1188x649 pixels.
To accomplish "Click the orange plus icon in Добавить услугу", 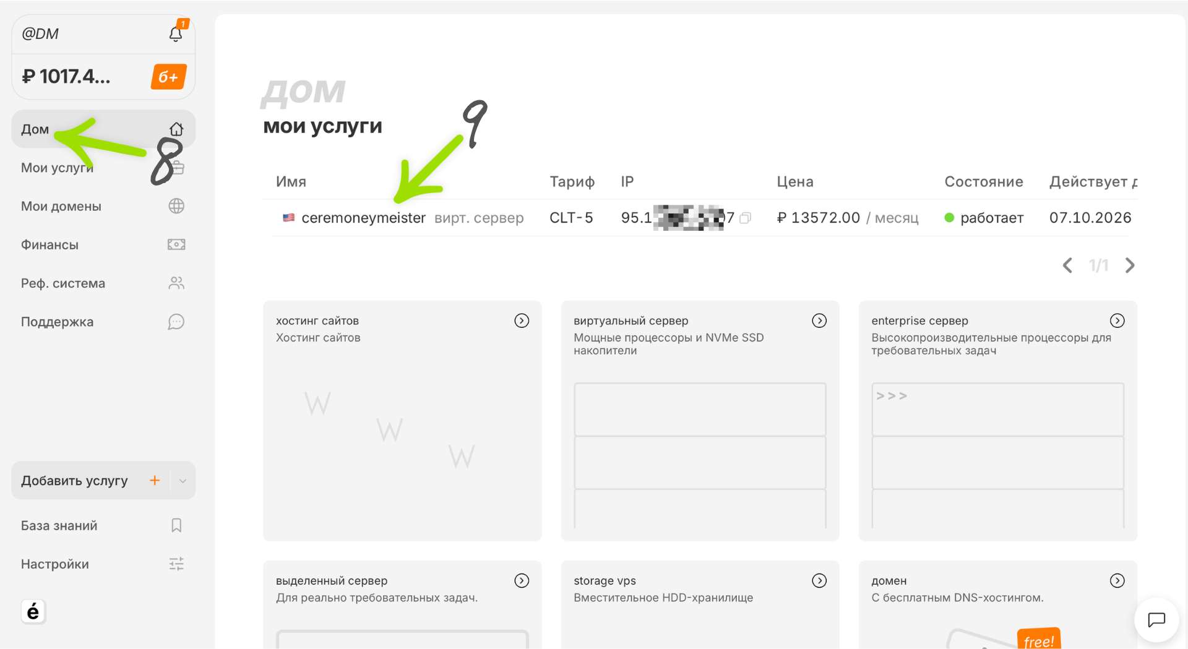I will [155, 480].
